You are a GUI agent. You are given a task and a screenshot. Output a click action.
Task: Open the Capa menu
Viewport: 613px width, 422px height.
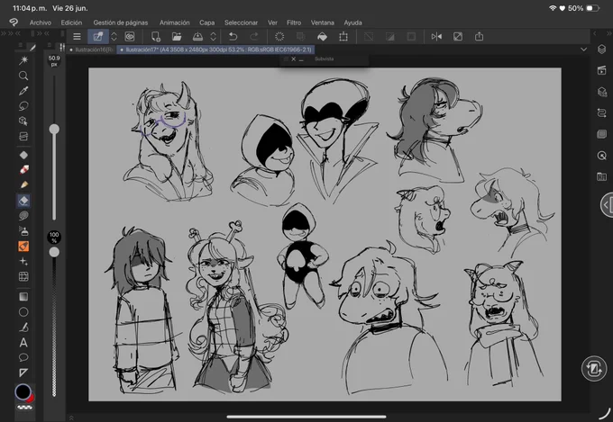(206, 22)
